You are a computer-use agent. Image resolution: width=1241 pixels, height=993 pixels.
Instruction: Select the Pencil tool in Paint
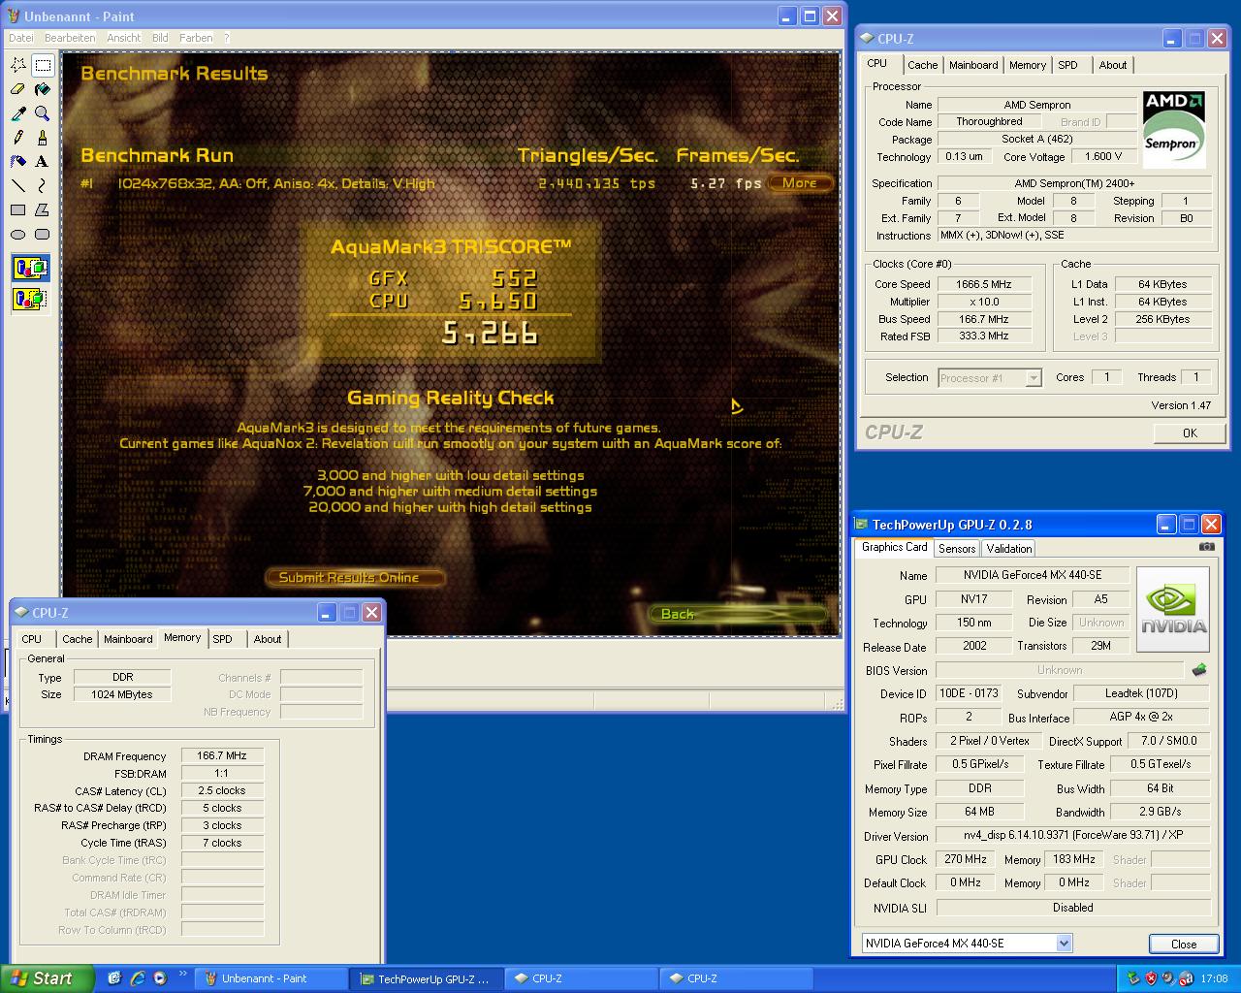coord(18,138)
